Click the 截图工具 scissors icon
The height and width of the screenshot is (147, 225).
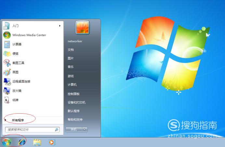[7, 63]
